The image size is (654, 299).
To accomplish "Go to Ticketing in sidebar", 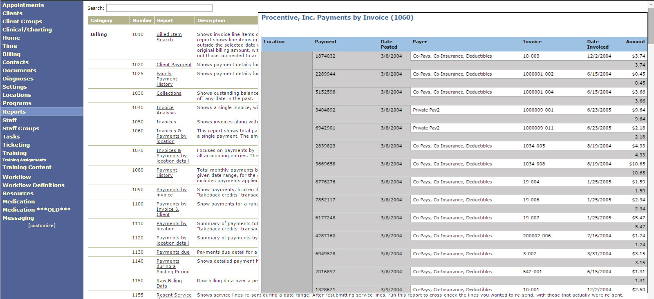I will click(16, 145).
